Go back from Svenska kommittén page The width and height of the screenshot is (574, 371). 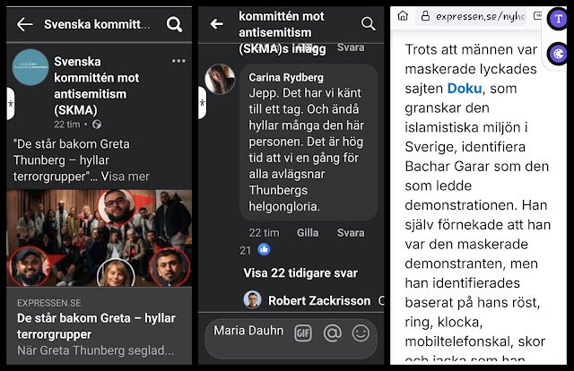pos(25,24)
